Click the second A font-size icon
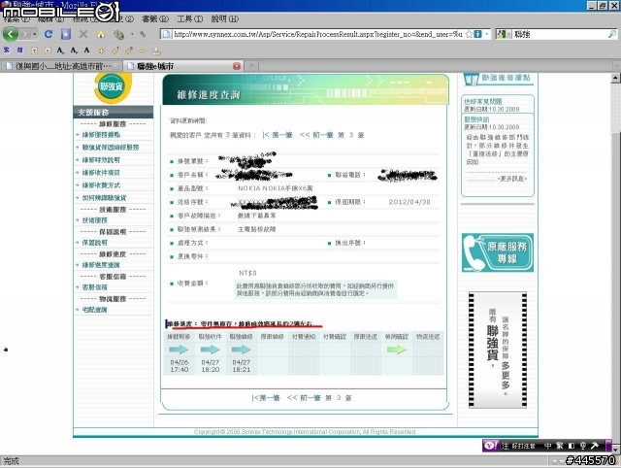 74,50
